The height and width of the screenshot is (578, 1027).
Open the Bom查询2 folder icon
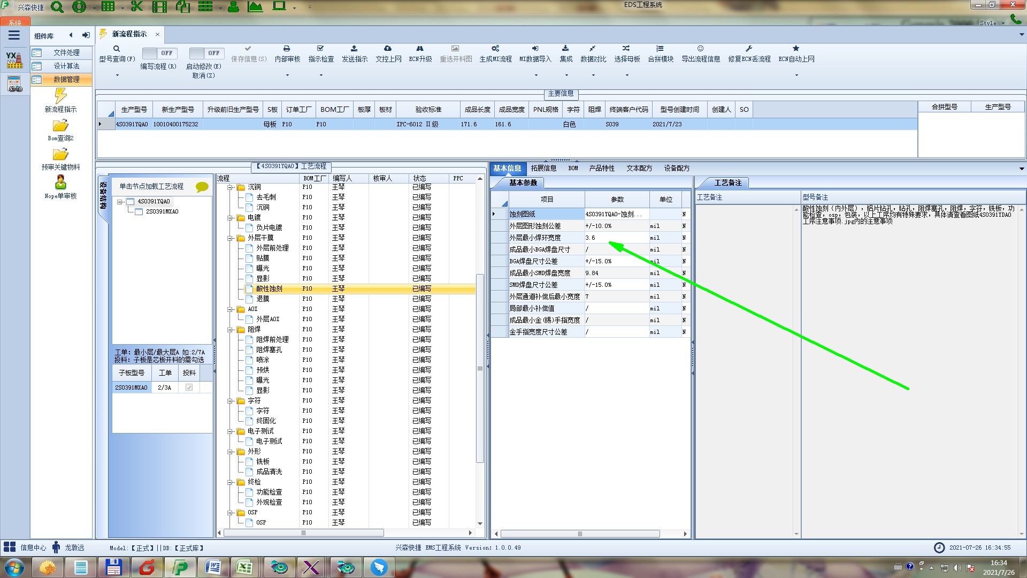pyautogui.click(x=60, y=126)
